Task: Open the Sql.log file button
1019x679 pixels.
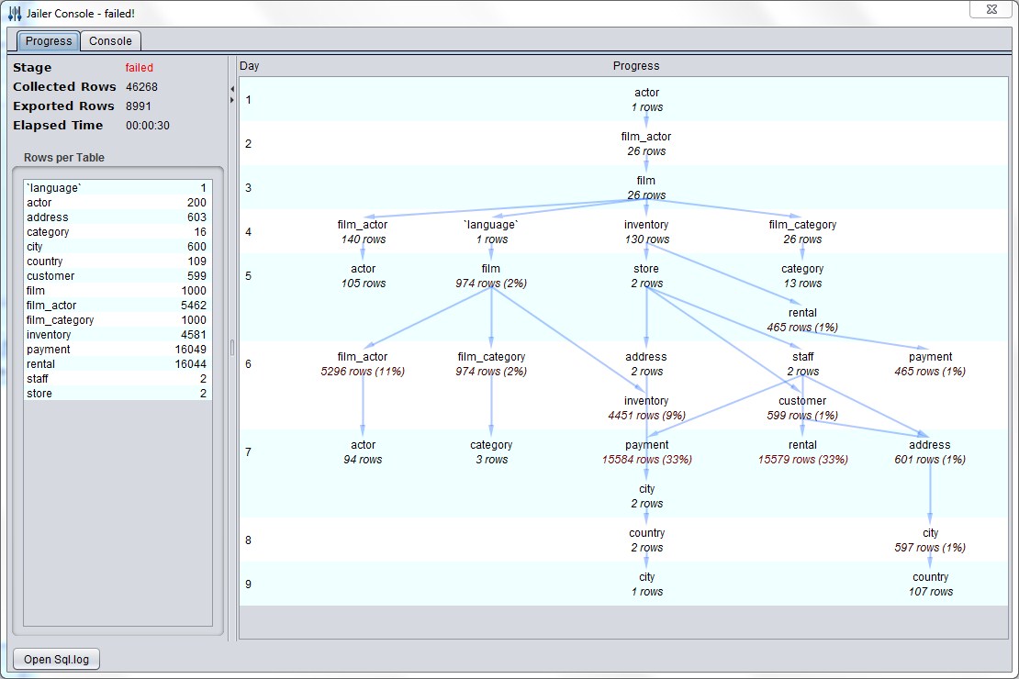Action: [x=57, y=660]
